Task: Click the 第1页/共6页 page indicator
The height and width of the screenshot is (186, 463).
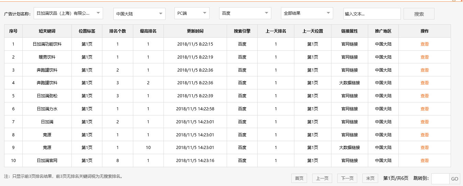Action: 396,178
